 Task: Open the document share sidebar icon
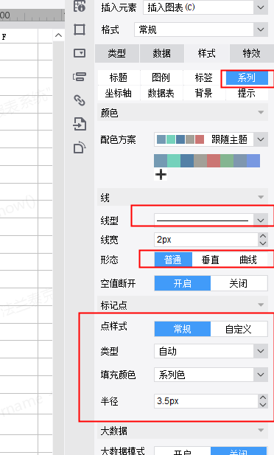pos(80,147)
